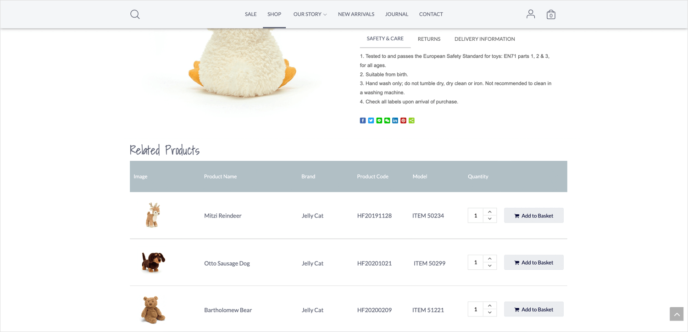Share product on LinkedIn
Viewport: 688px width, 332px height.
coord(395,120)
